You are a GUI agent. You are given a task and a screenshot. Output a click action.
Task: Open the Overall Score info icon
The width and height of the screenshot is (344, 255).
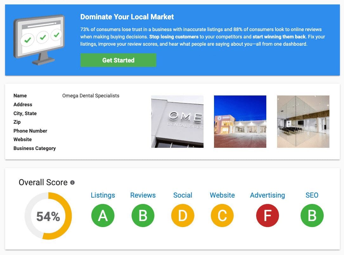(x=72, y=183)
